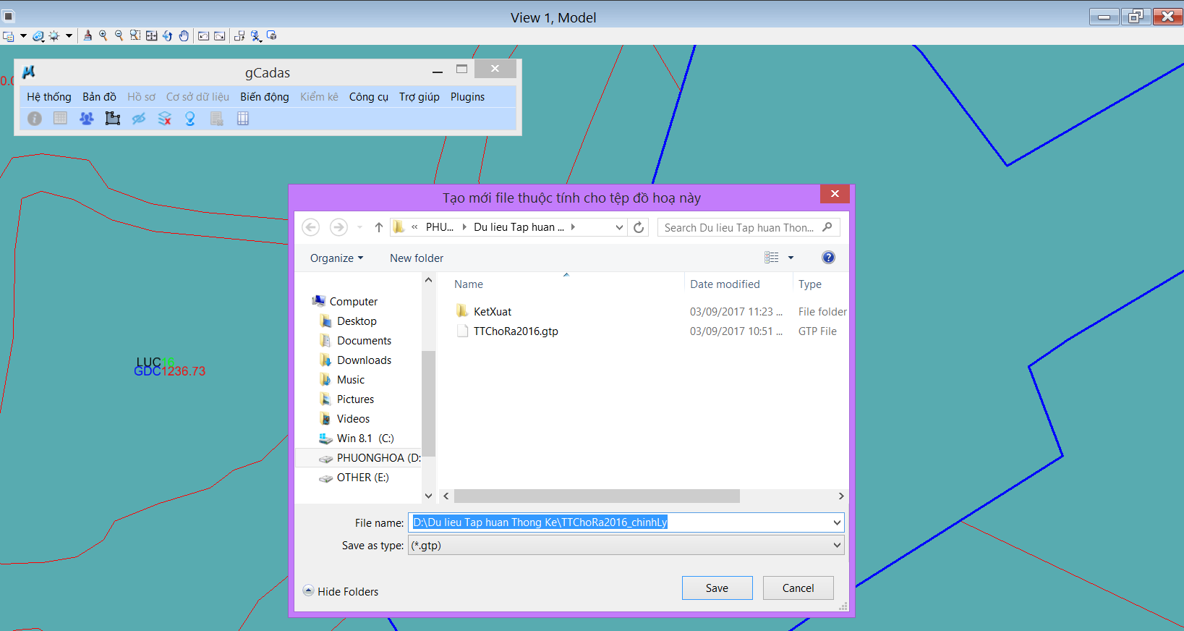Select the Pan View hand tool

pos(184,35)
